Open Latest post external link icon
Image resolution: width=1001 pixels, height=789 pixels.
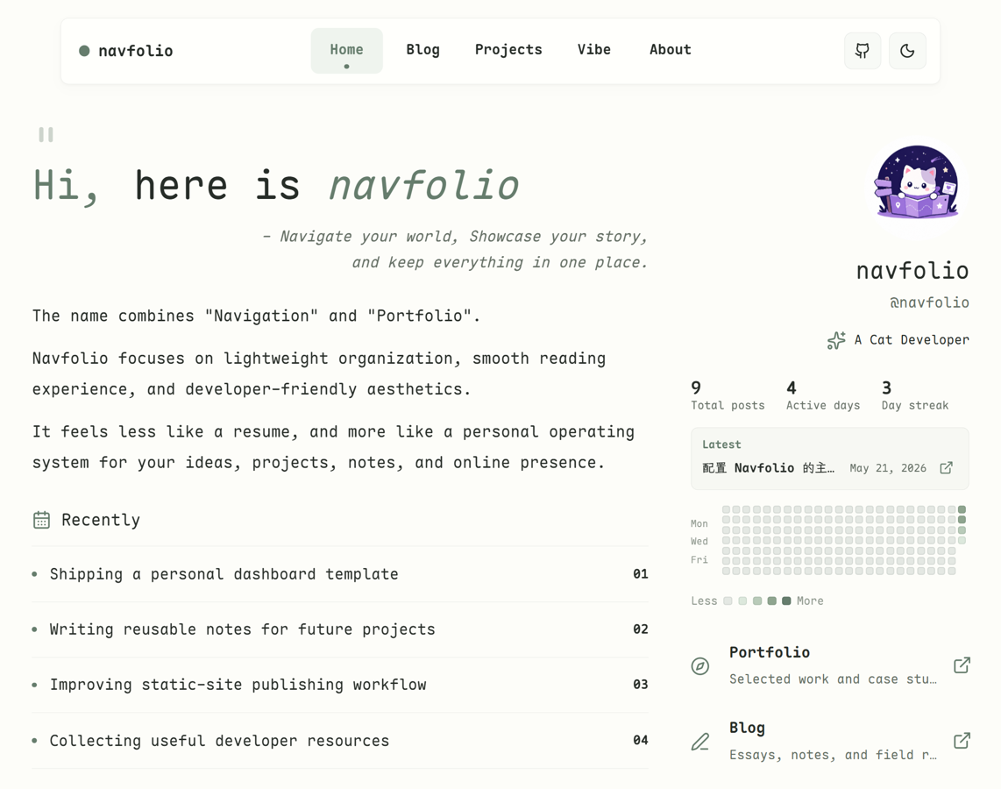(x=946, y=468)
